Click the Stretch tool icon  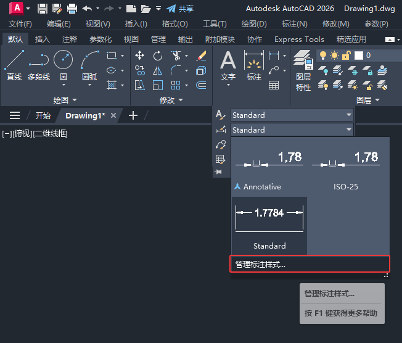140,85
